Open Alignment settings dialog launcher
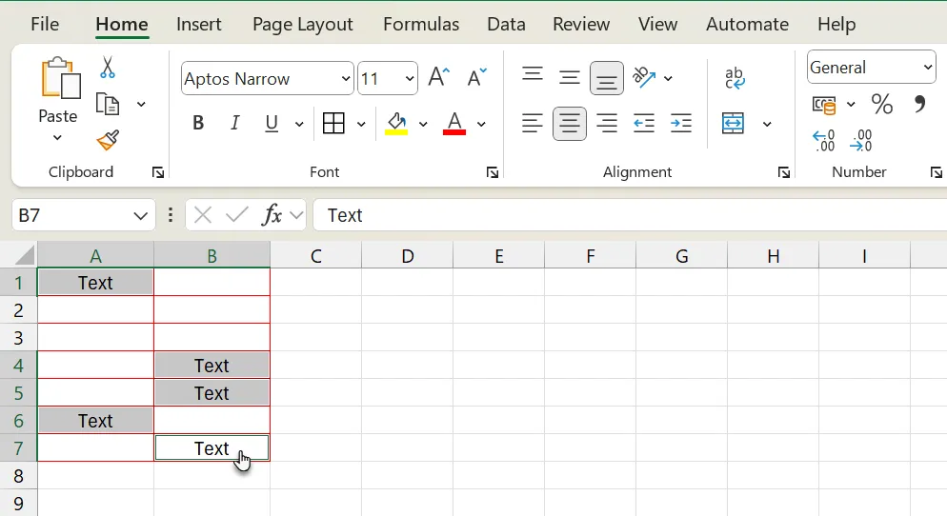The height and width of the screenshot is (516, 947). pyautogui.click(x=784, y=173)
